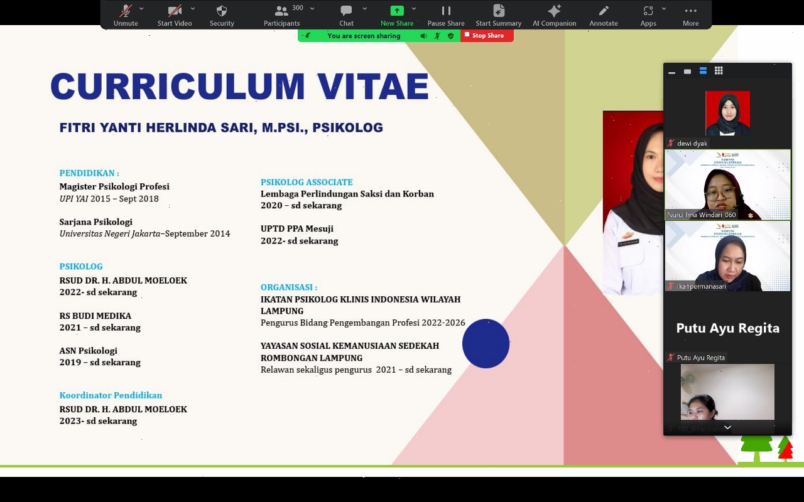Screen dimensions: 804x502
Task: Switch video panel to grid view
Action: pyautogui.click(x=719, y=71)
